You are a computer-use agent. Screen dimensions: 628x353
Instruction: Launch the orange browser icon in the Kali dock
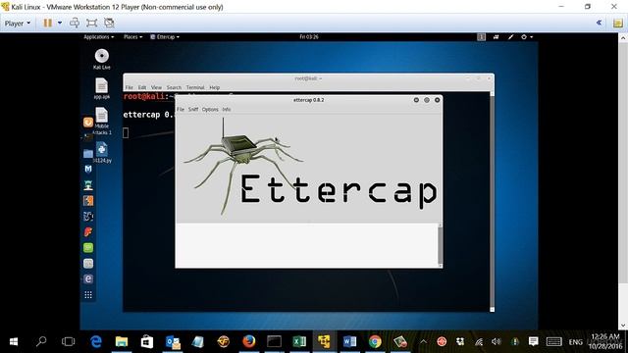click(x=88, y=122)
